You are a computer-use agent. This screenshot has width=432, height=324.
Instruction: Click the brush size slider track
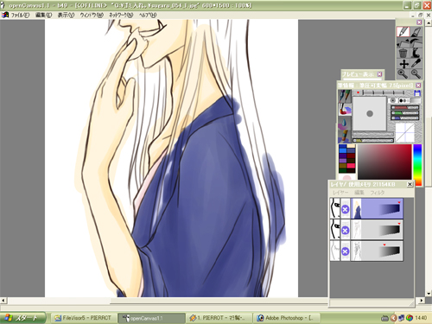(384, 92)
